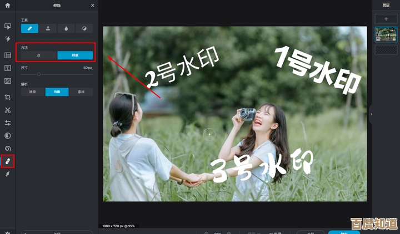Screen dimensions: 400x234
Task: Select the Cutout scissors tool
Action: pos(8,110)
